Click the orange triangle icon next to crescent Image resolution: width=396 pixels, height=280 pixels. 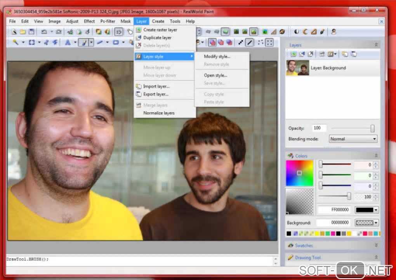click(x=314, y=32)
